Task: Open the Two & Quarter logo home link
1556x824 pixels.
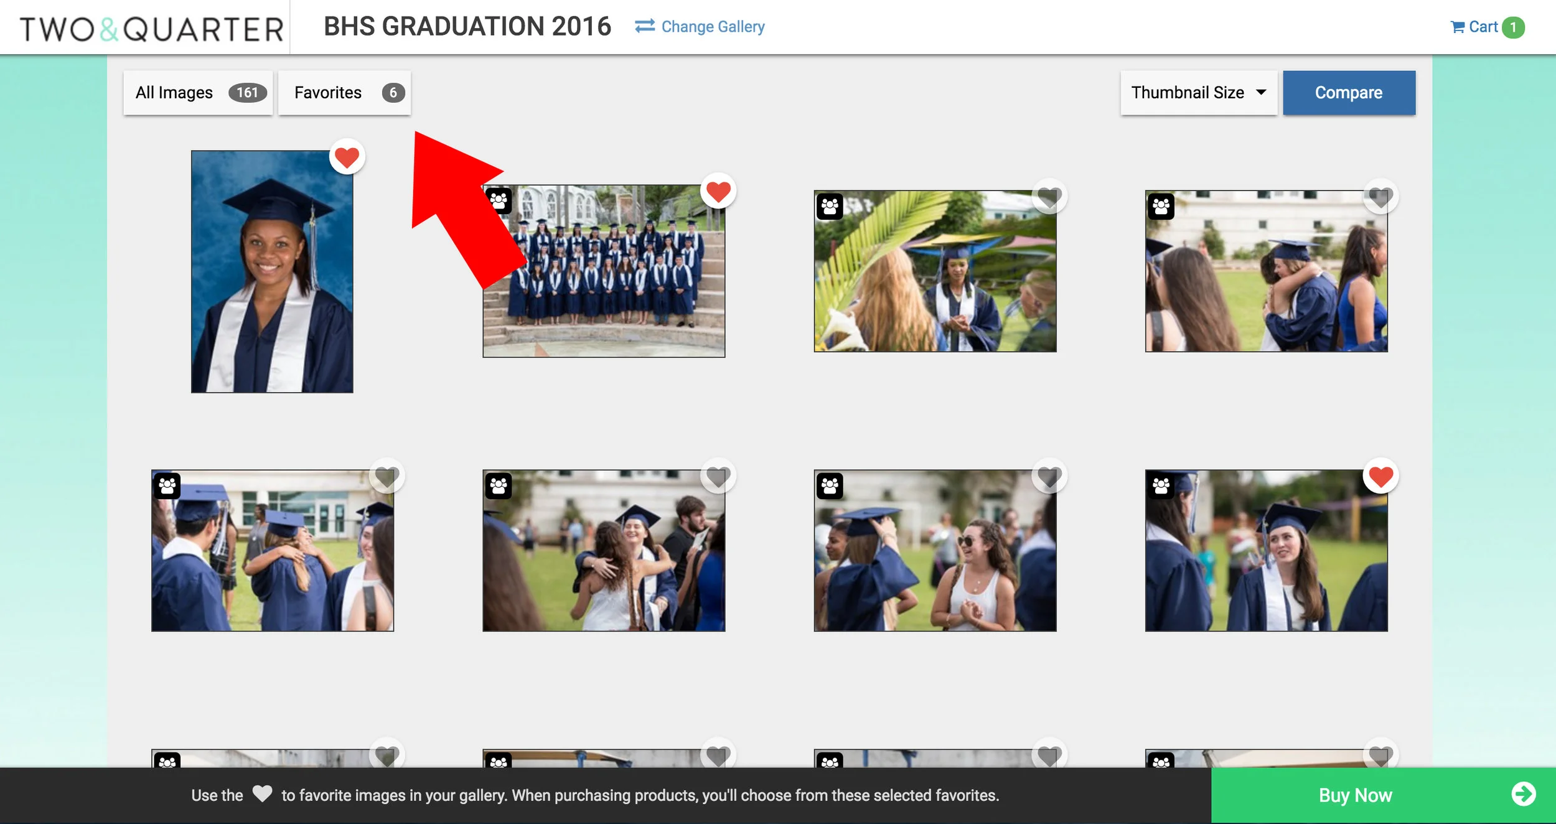Action: 151,29
